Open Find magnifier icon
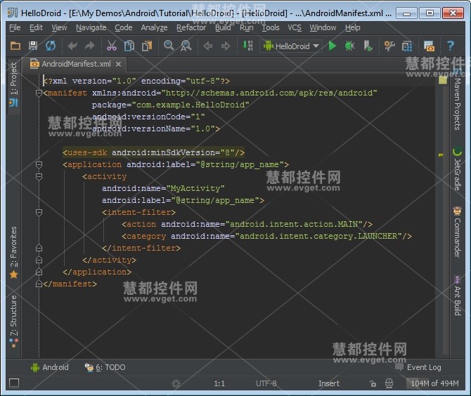Image resolution: width=471 pixels, height=396 pixels. tap(169, 46)
